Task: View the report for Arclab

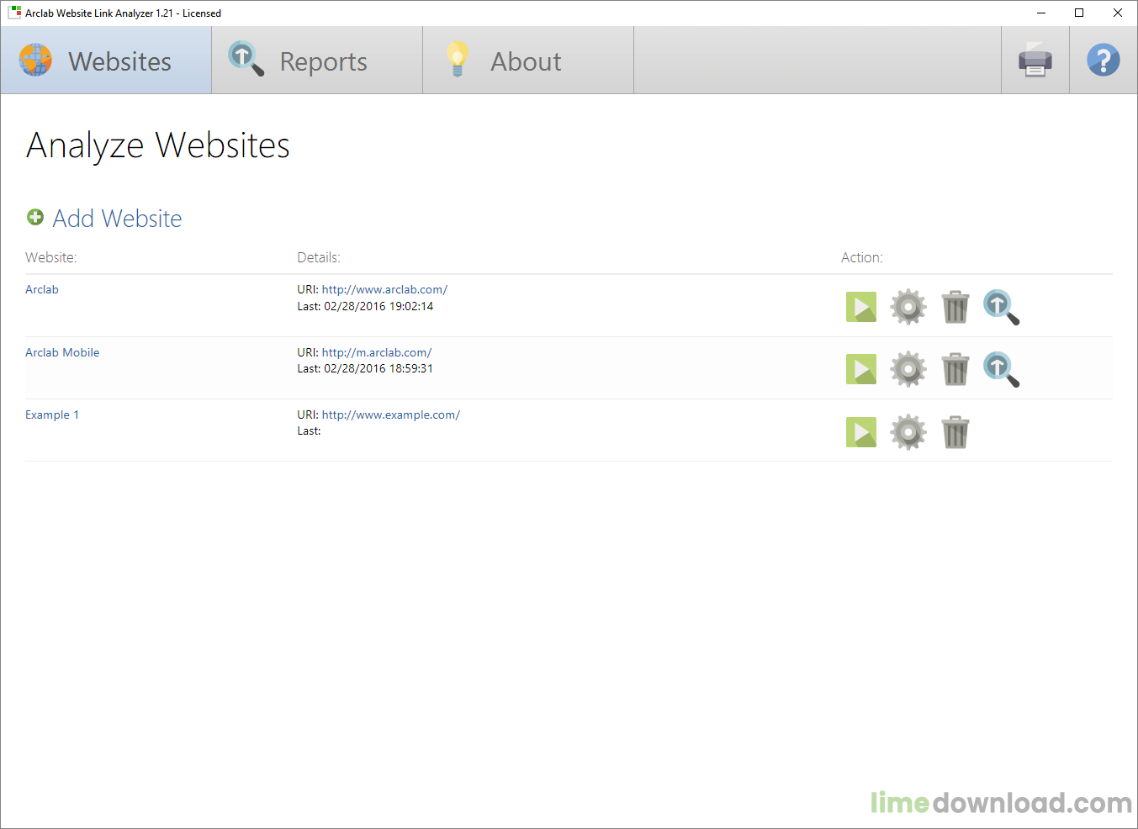Action: 1001,306
